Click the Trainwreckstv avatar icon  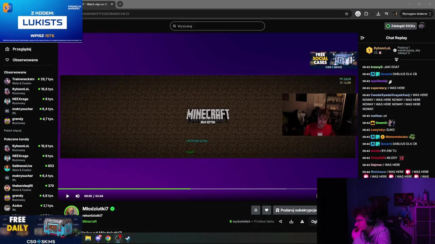pos(7,81)
